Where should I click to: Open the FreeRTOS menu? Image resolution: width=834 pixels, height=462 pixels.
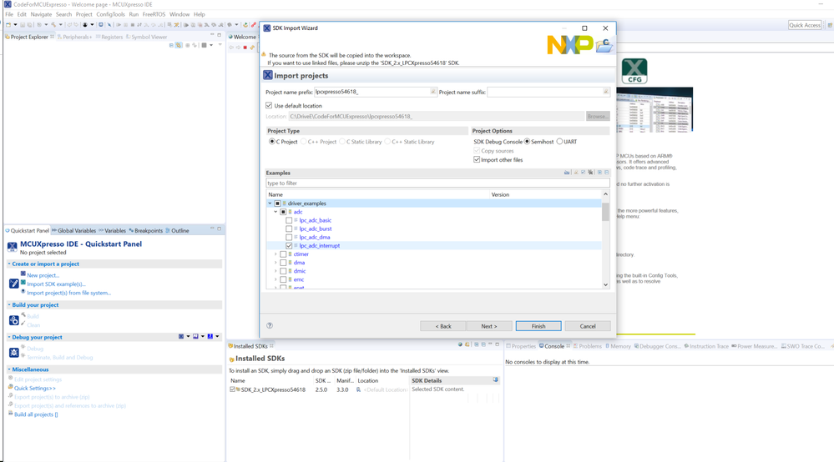(154, 14)
